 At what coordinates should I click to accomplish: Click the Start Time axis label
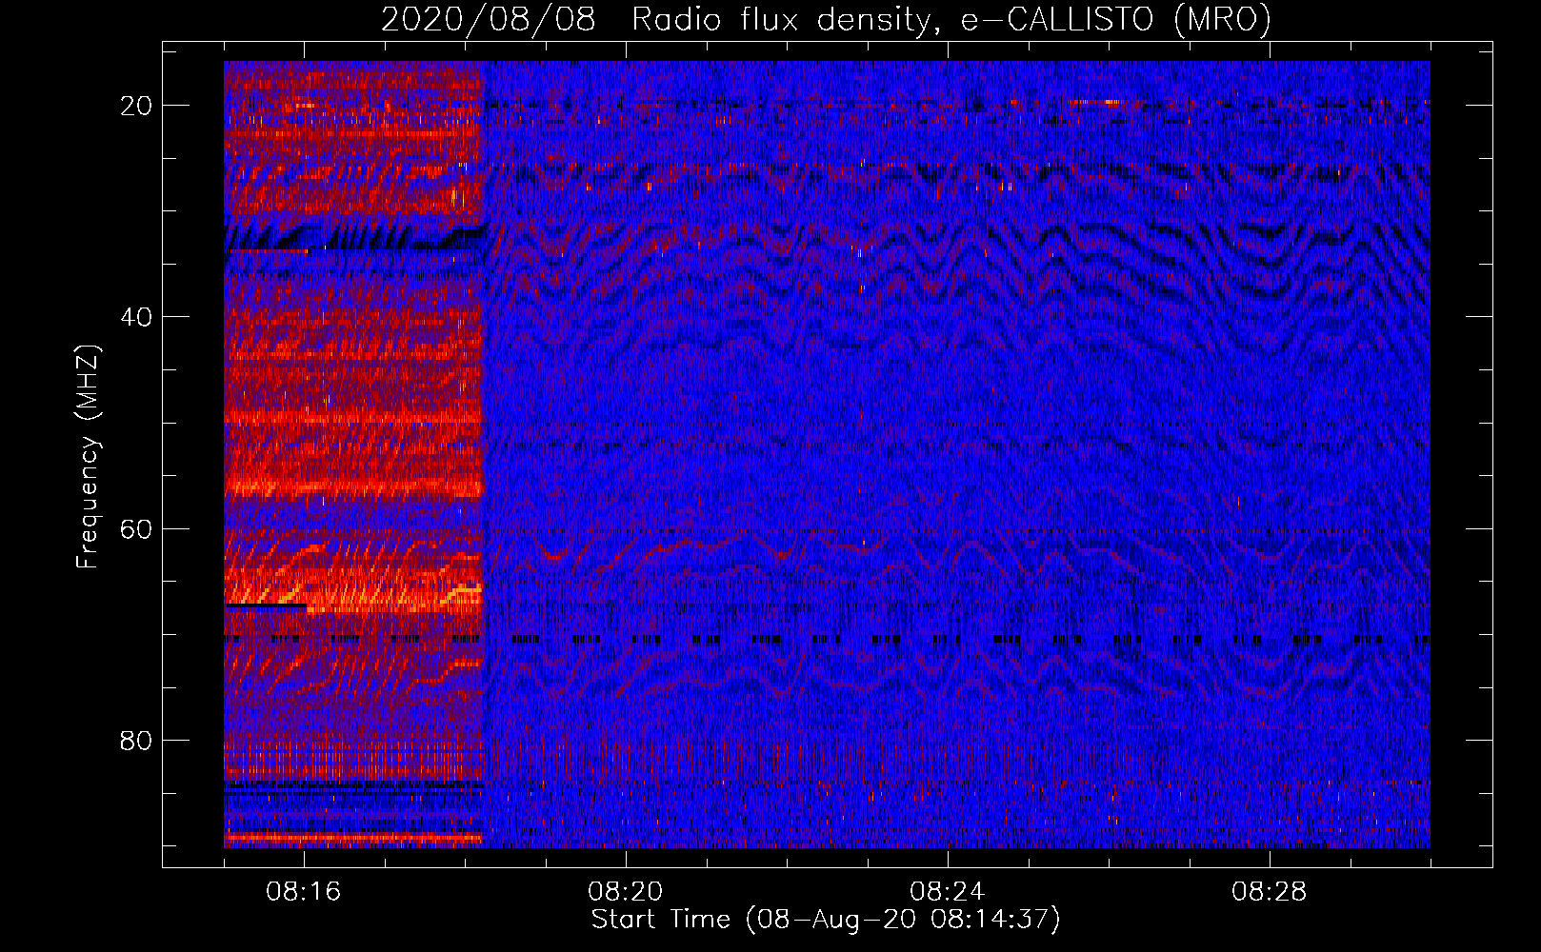coord(826,920)
